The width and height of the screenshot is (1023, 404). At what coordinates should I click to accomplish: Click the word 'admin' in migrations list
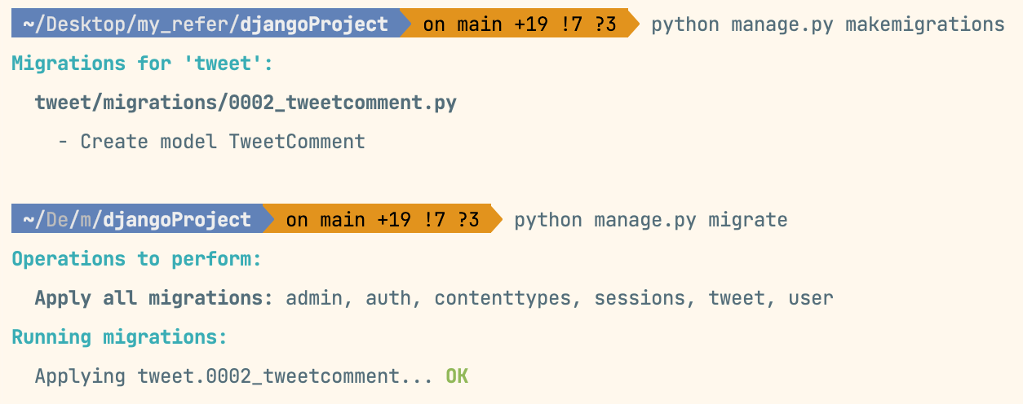[313, 298]
